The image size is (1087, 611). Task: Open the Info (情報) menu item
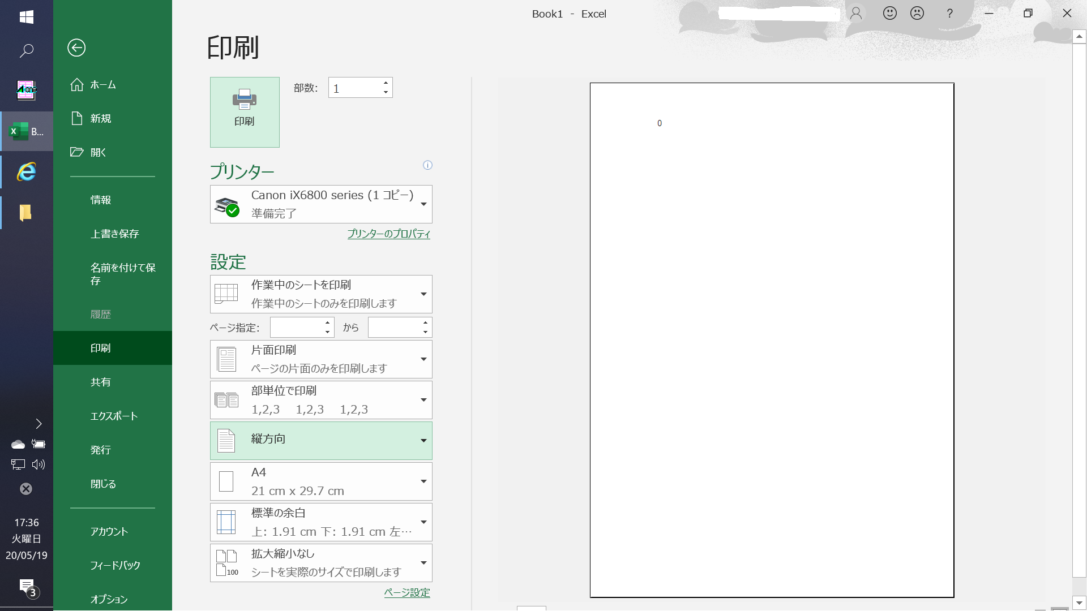(x=101, y=200)
